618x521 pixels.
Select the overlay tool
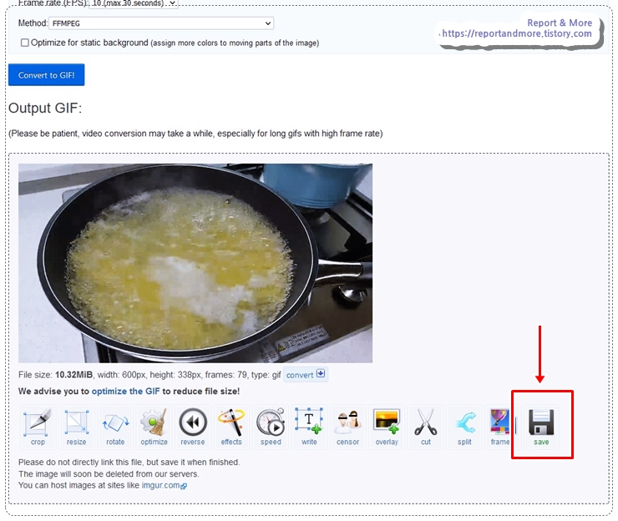point(387,427)
